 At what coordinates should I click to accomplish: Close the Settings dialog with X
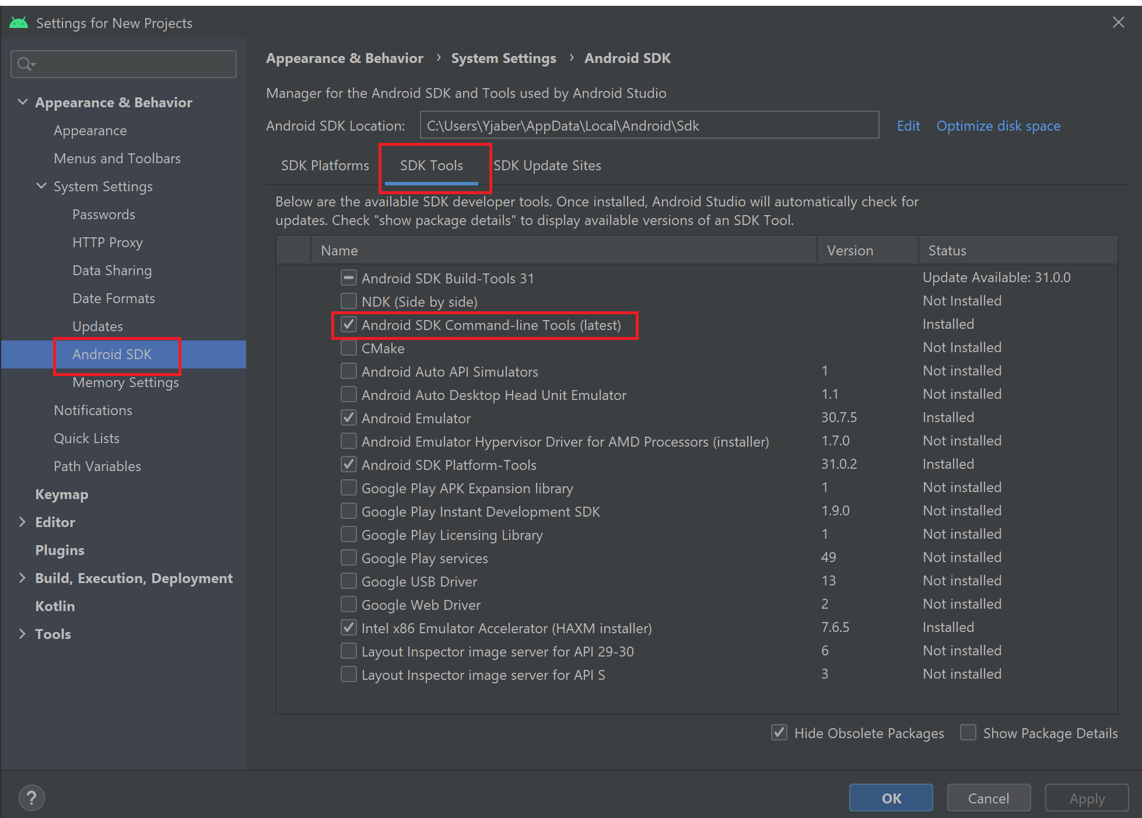tap(1118, 23)
